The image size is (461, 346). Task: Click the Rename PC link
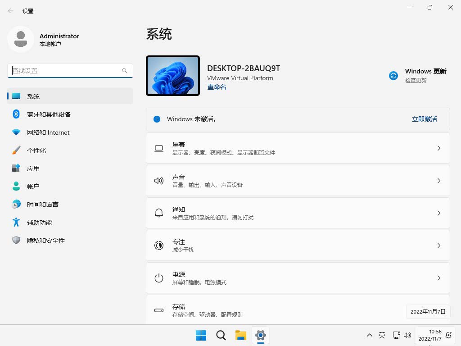[x=217, y=87]
